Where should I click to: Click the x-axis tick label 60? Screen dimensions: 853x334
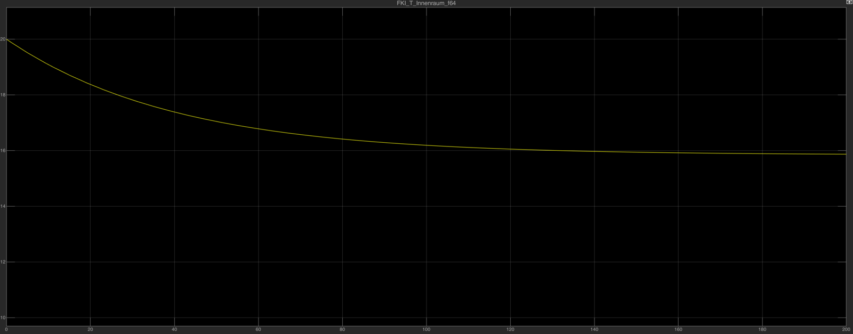click(x=259, y=329)
